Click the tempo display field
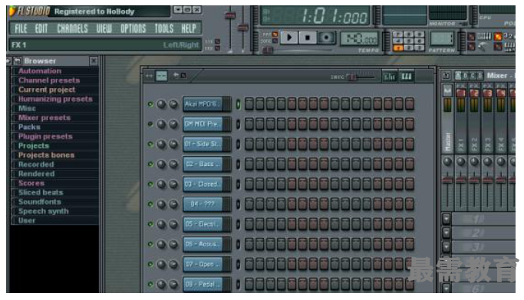Screen dimensions: 524x300 click(x=360, y=39)
